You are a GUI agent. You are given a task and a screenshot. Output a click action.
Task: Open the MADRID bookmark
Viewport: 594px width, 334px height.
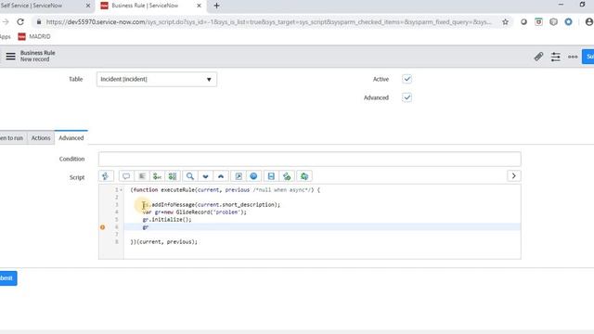(34, 36)
